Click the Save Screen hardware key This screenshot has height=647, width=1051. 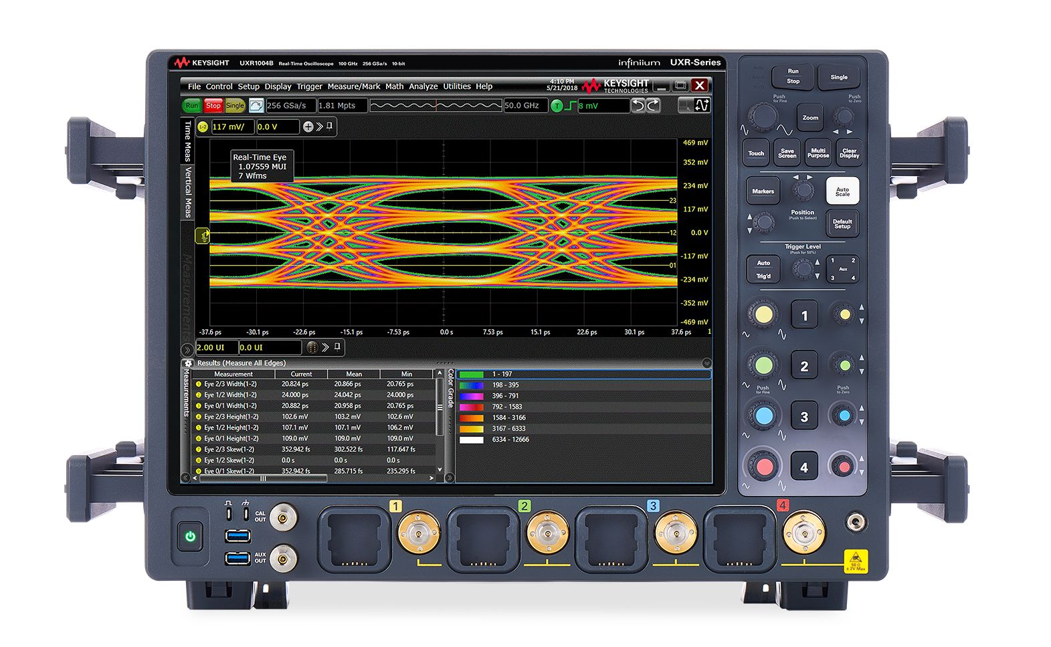787,153
